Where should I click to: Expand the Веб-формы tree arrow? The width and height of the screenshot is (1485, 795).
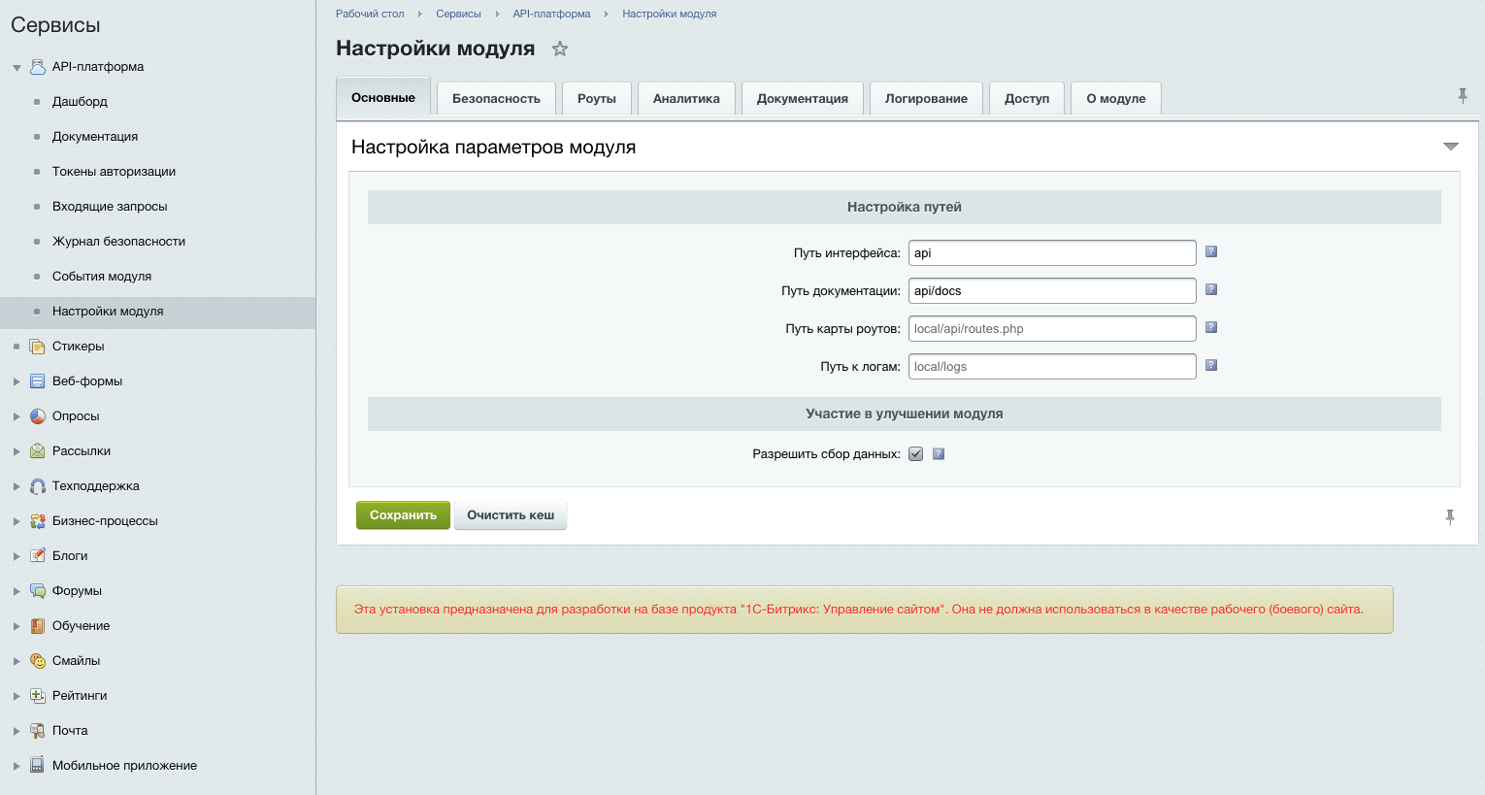tap(16, 381)
